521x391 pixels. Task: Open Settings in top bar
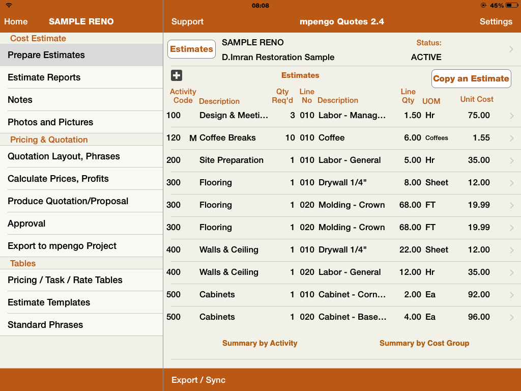[x=496, y=21]
